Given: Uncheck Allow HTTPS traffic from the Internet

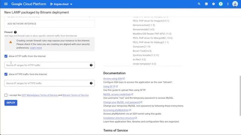Looking at the screenshot, I should pyautogui.click(x=6, y=74).
